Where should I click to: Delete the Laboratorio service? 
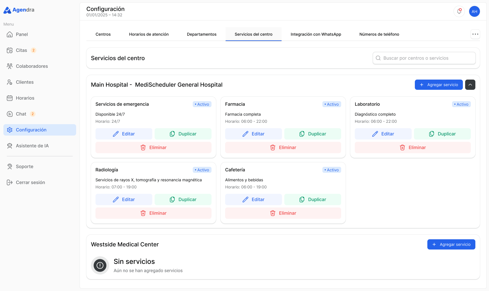[413, 147]
